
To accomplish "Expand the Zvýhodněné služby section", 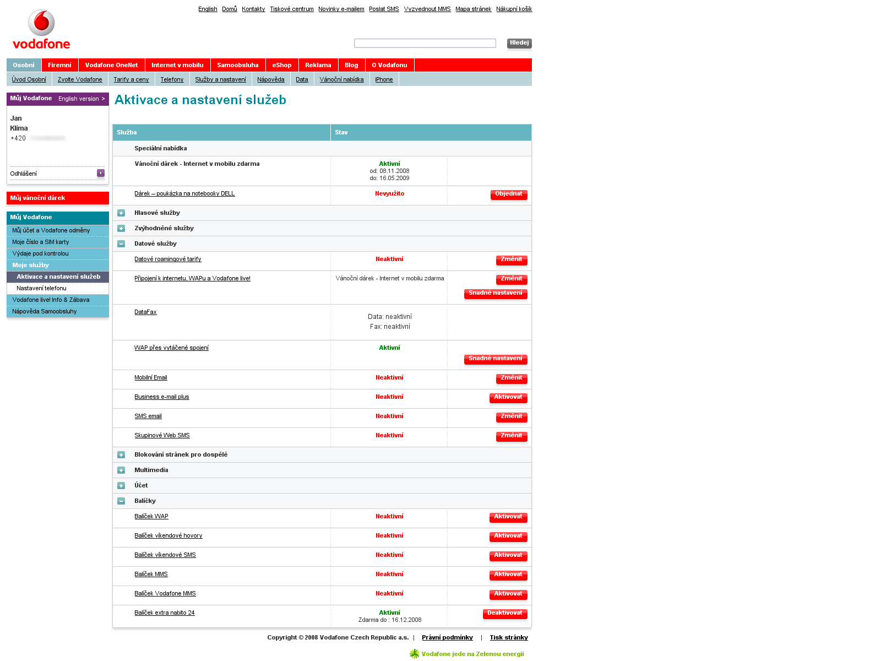I will pyautogui.click(x=121, y=229).
